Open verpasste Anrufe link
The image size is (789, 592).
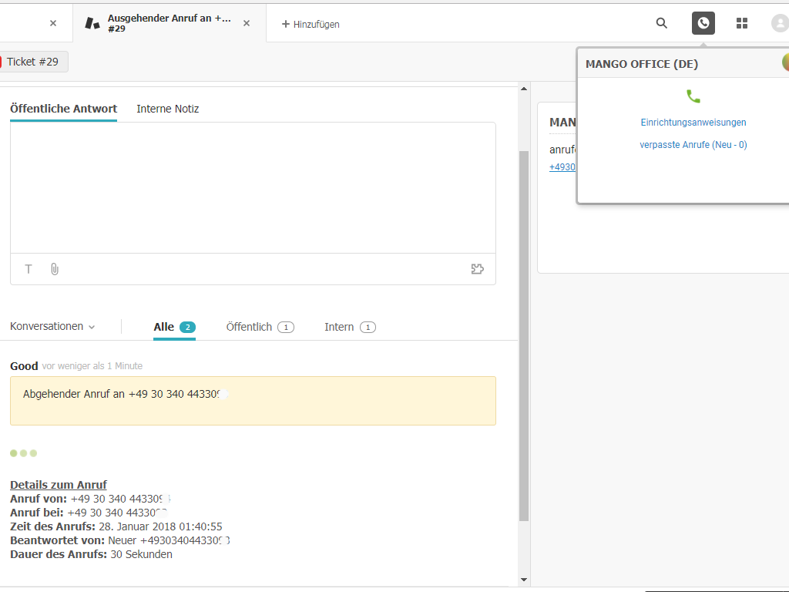[693, 145]
